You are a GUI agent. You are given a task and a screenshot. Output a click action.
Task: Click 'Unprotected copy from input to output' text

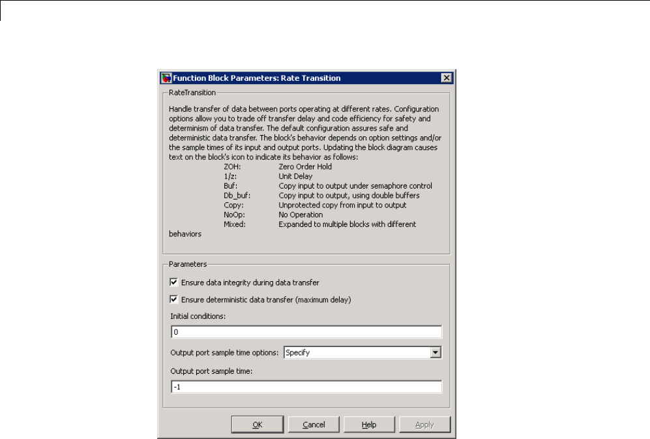[342, 205]
